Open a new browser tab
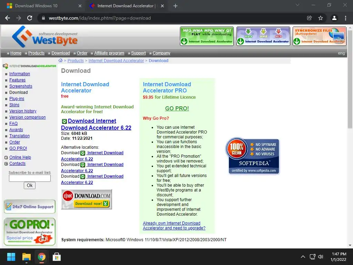Image resolution: width=353 pixels, height=265 pixels. click(x=175, y=6)
